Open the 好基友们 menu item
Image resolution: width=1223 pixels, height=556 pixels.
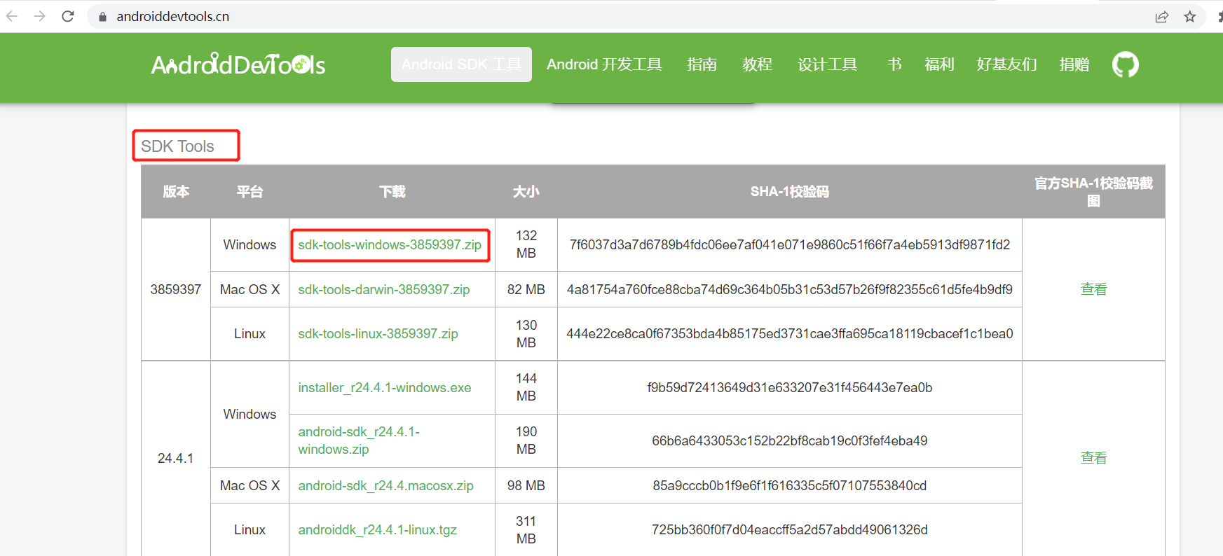[1006, 64]
